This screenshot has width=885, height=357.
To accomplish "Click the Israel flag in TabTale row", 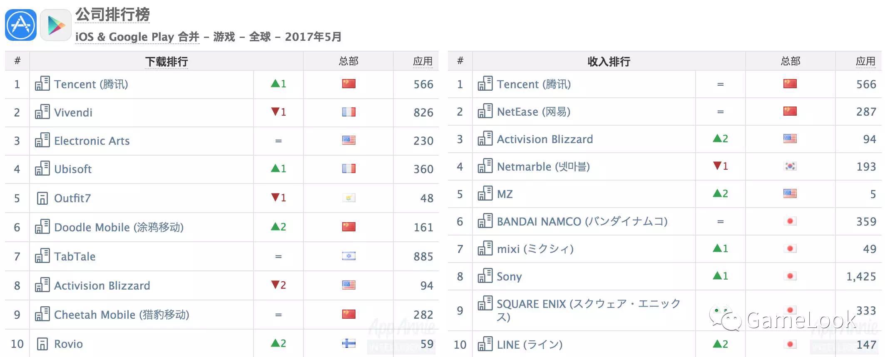I will (x=349, y=256).
